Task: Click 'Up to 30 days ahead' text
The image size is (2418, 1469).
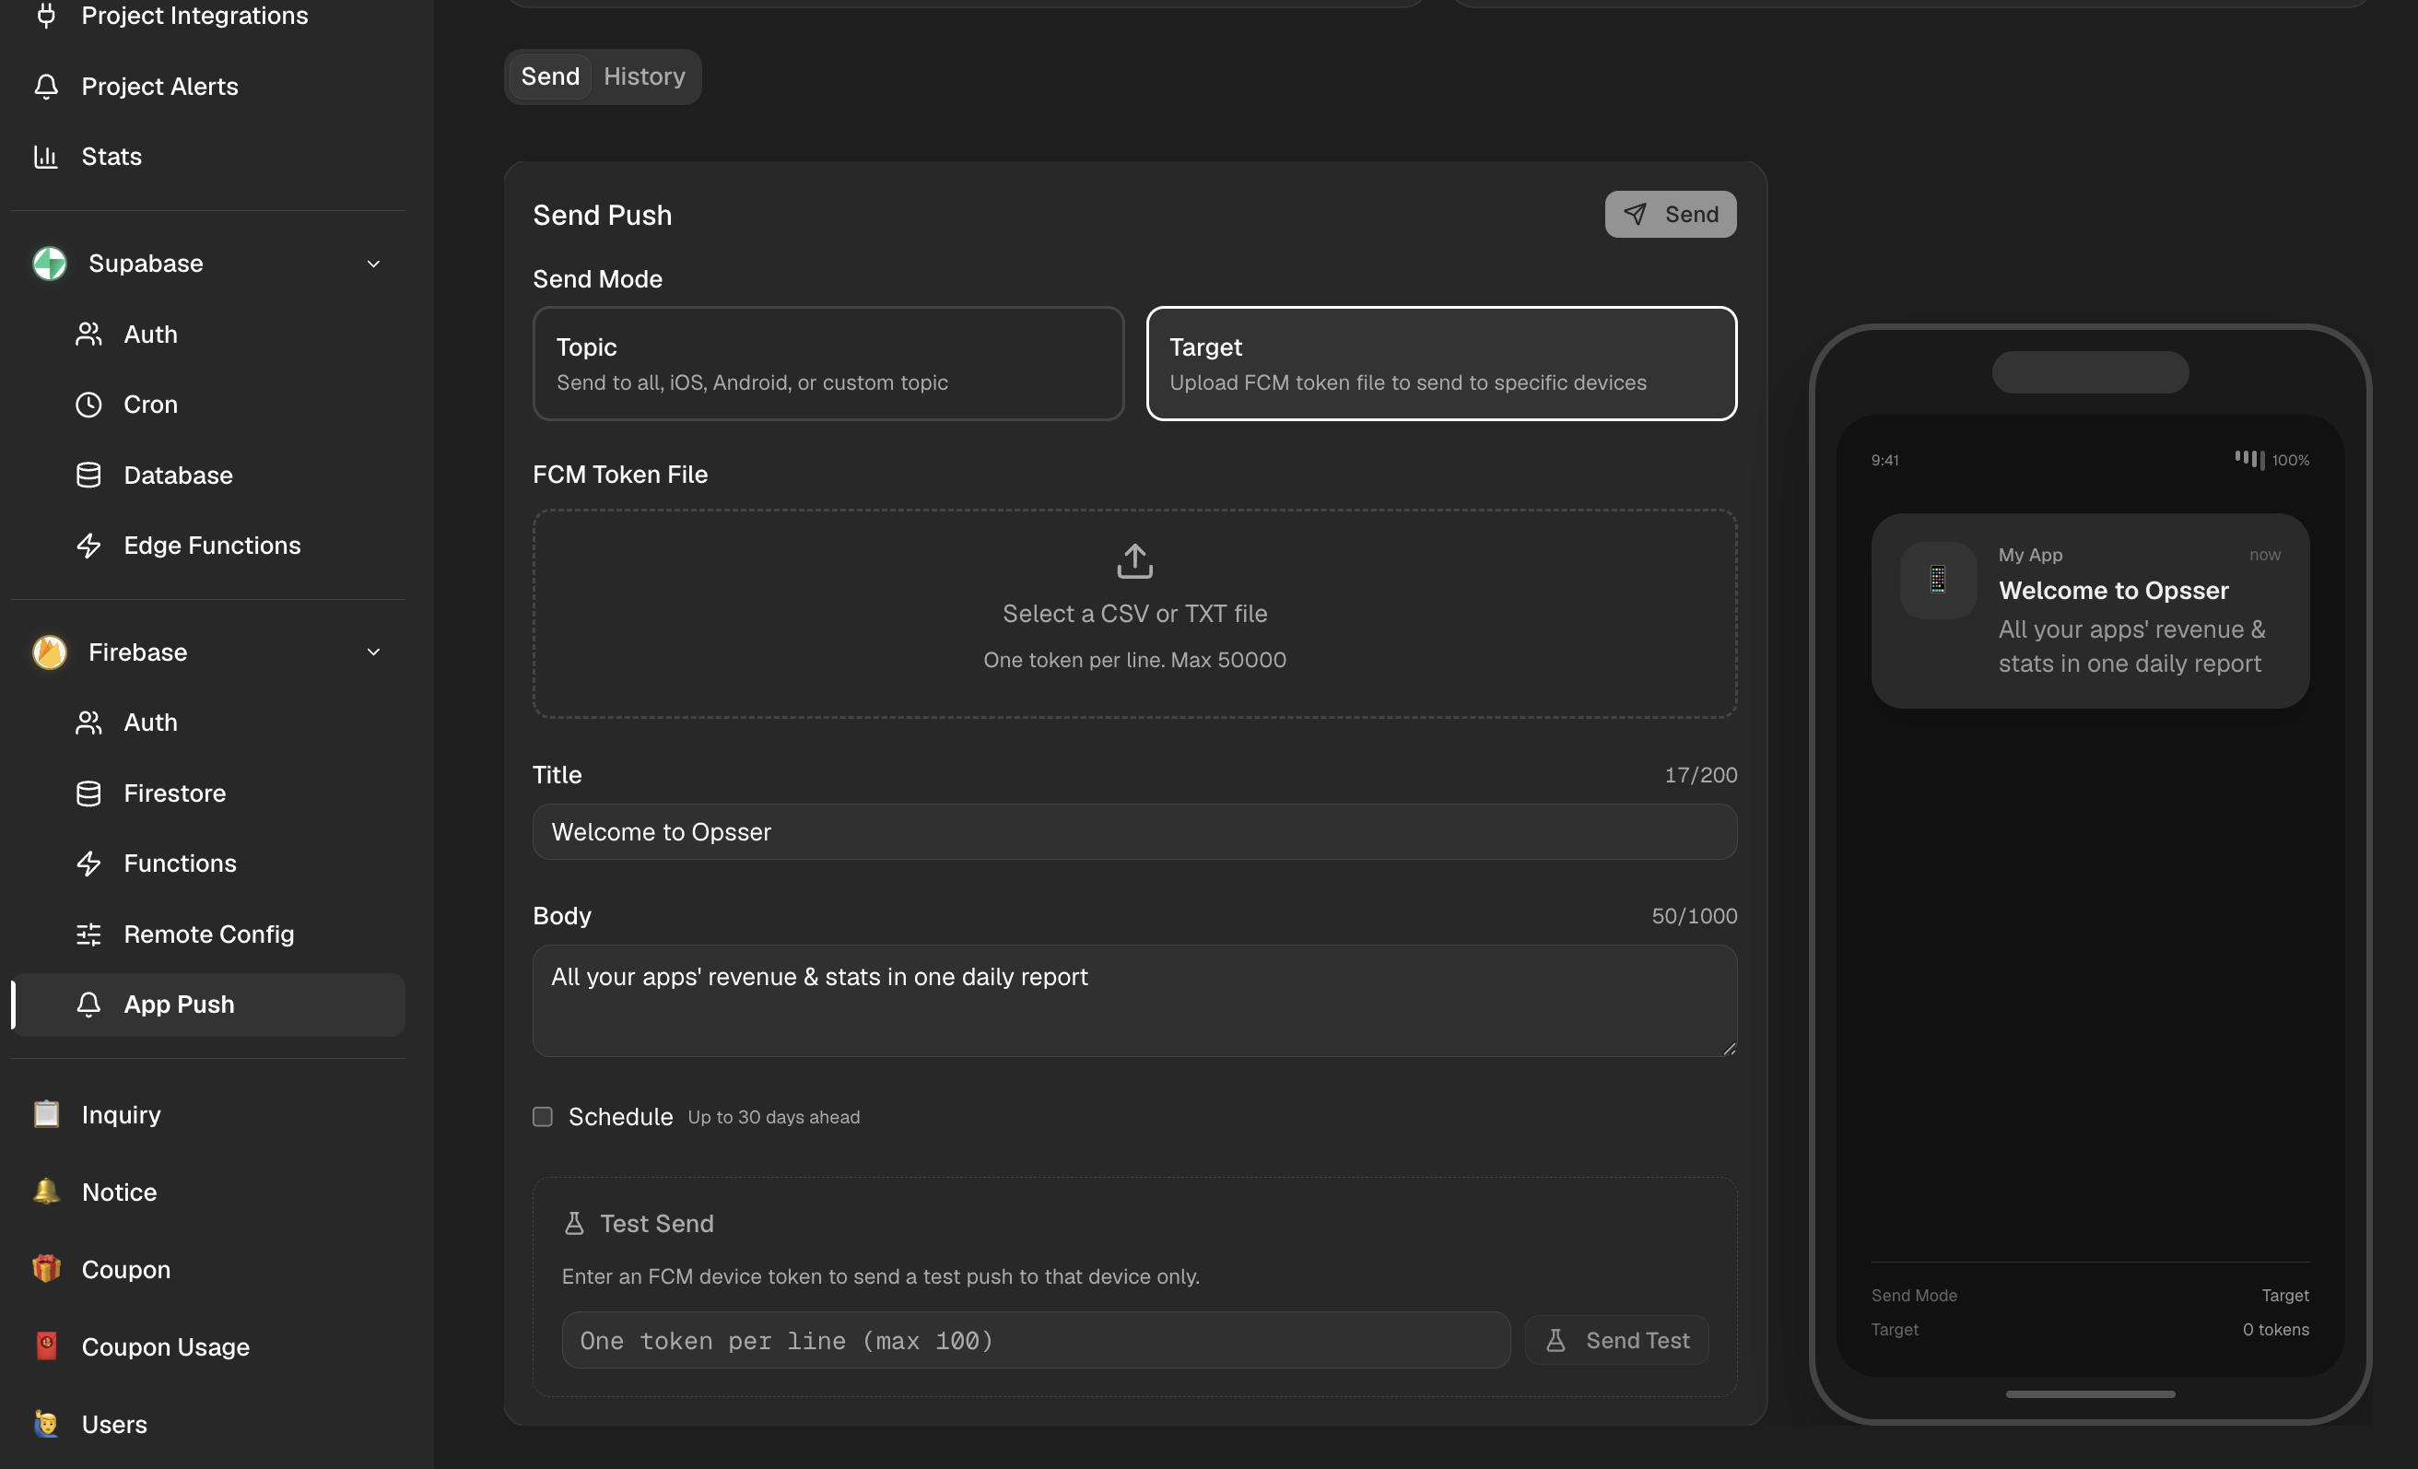Action: pos(773,1117)
